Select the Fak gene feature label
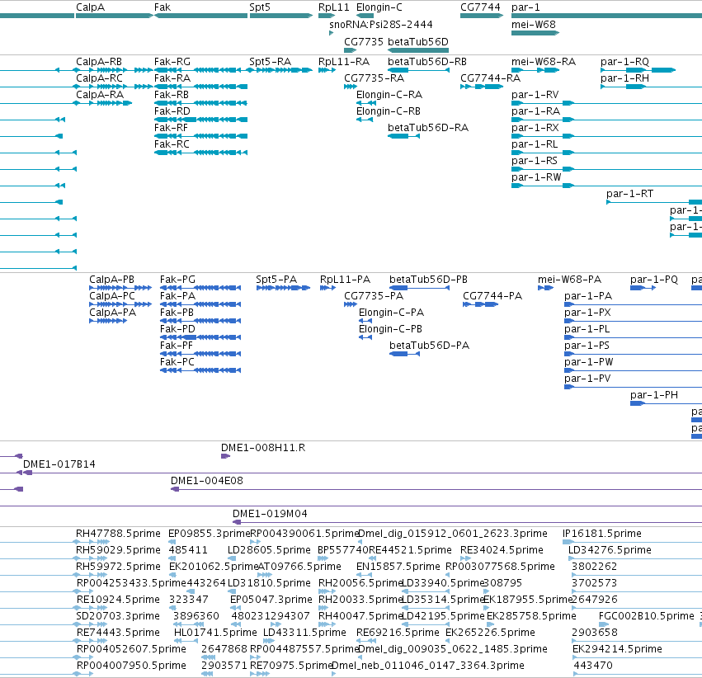Viewport: 702px width, 678px height. 163,7
